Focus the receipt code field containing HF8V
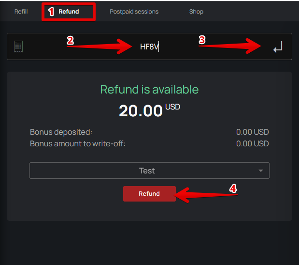Viewport: 299px width, 265px height. tap(149, 47)
